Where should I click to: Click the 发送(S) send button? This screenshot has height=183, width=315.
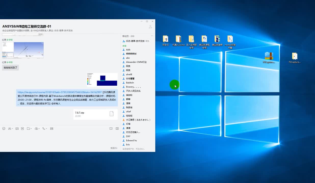click(x=114, y=148)
